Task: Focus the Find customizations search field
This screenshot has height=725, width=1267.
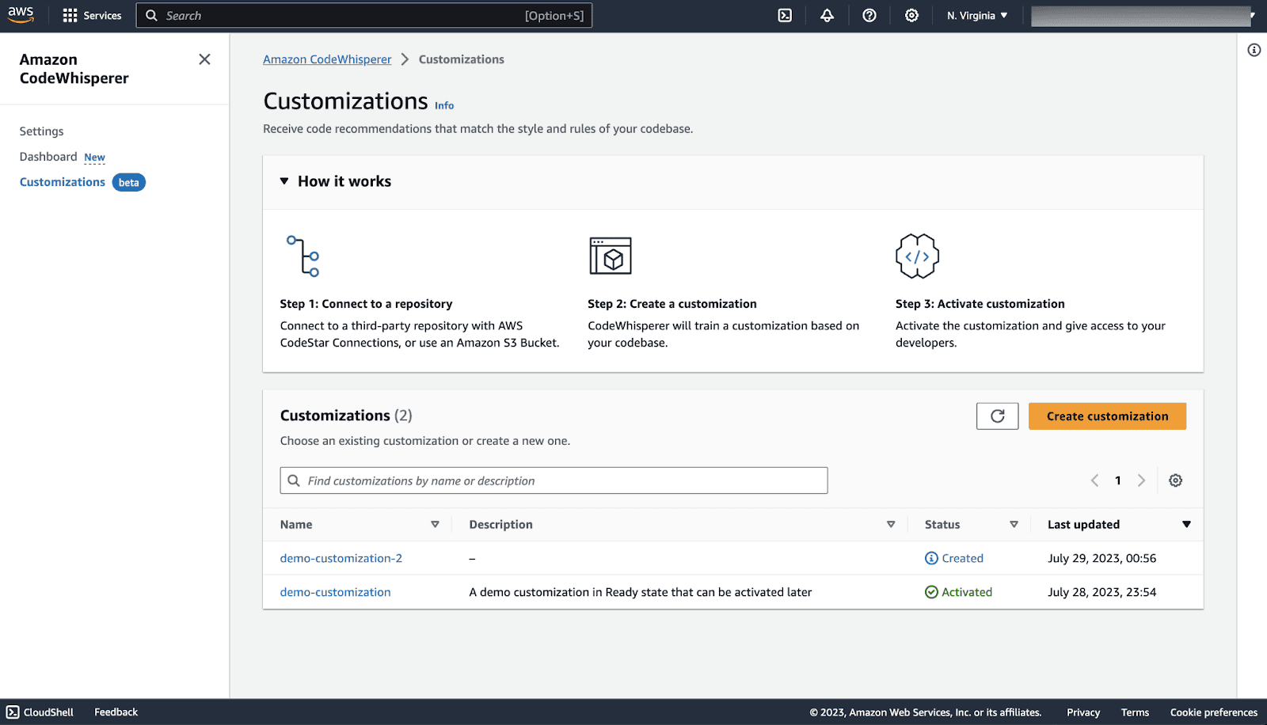Action: tap(554, 480)
